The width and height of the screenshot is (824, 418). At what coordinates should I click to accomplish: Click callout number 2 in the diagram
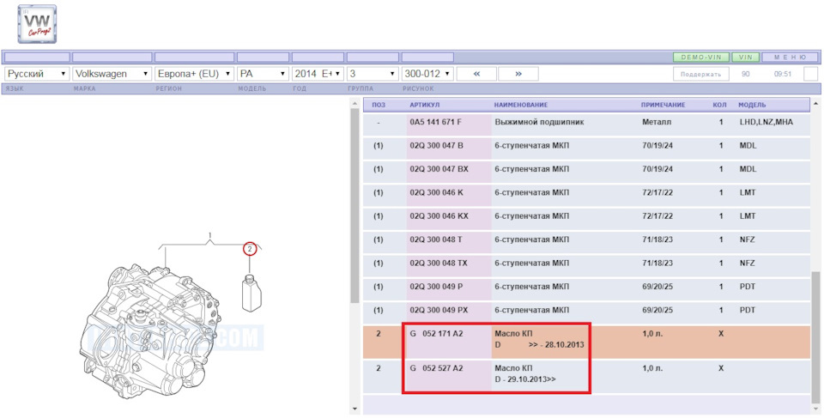point(250,249)
